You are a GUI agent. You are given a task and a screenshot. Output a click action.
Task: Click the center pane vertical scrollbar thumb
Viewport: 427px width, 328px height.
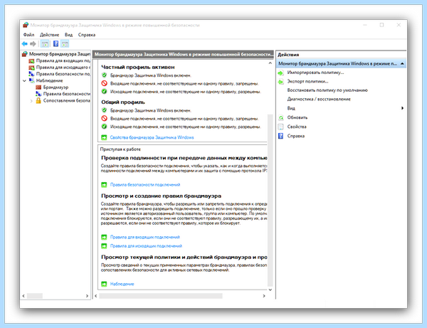point(270,200)
